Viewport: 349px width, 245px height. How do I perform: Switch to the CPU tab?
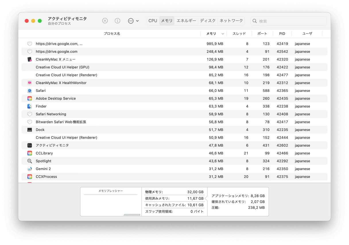click(153, 21)
